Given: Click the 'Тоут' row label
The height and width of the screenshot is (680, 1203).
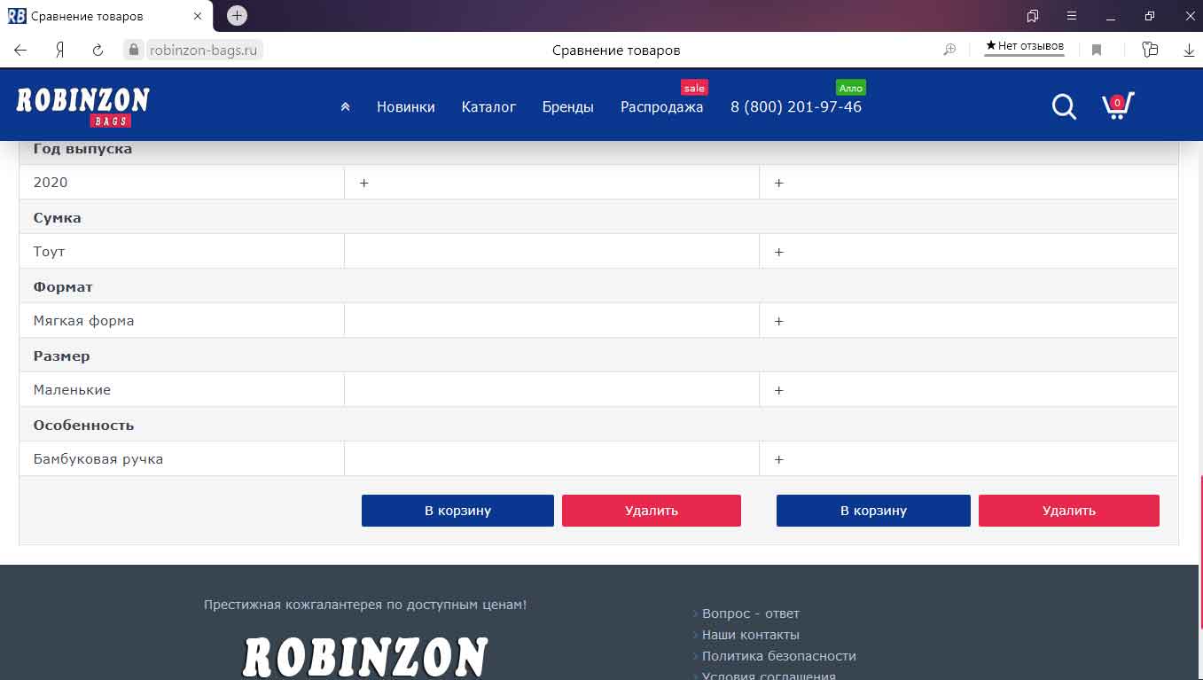Looking at the screenshot, I should pos(49,252).
